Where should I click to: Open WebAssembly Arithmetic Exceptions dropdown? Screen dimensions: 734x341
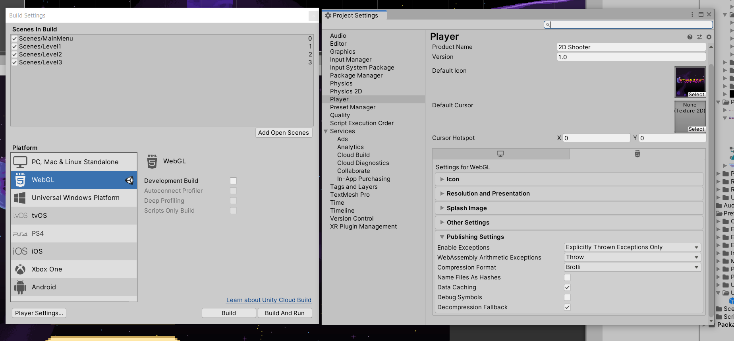632,257
